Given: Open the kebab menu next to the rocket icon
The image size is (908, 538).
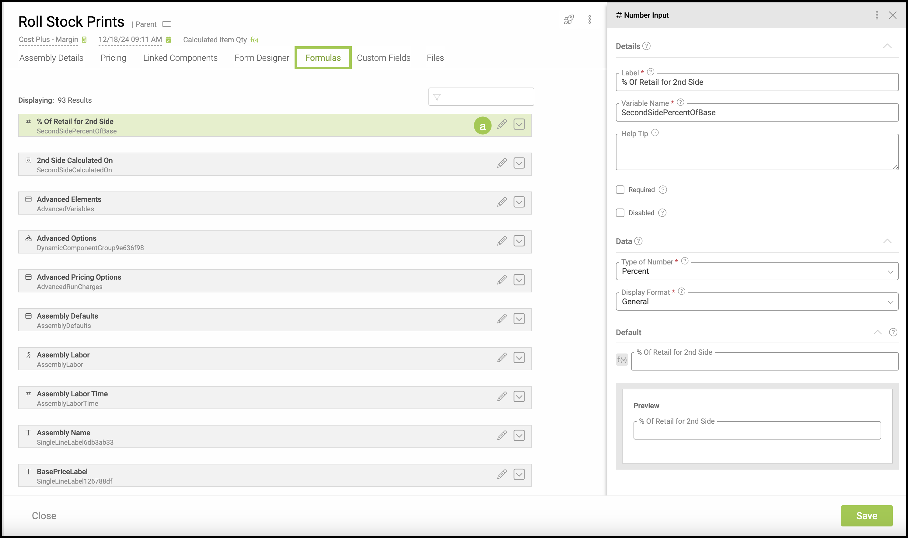Looking at the screenshot, I should click(590, 19).
